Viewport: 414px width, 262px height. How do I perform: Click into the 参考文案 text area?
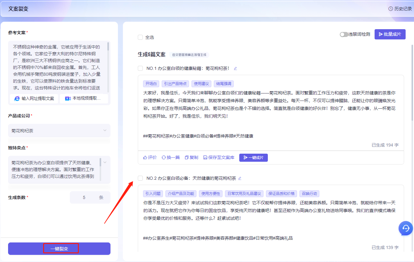pos(58,67)
